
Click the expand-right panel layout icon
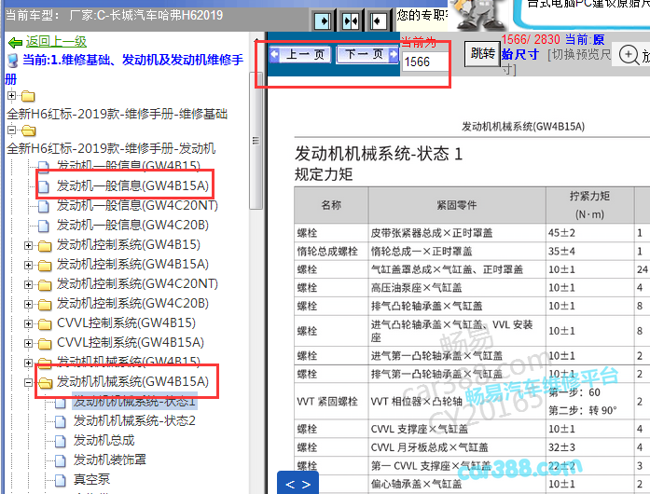[323, 21]
